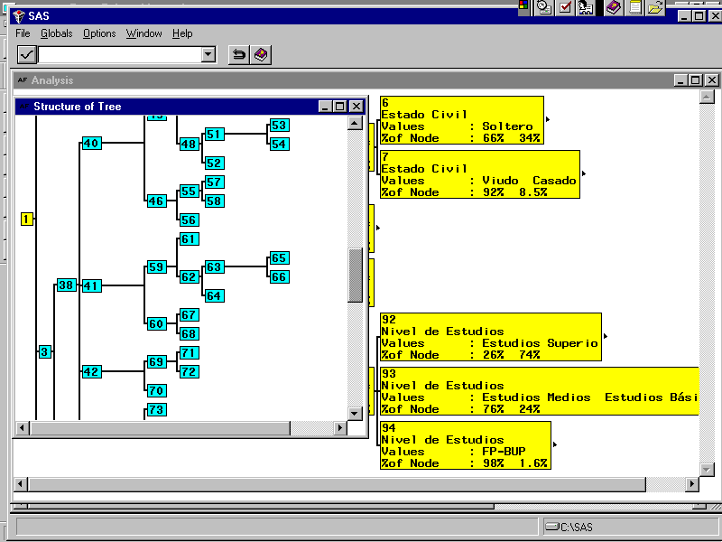The image size is (722, 542).
Task: Click the book icon in top shortcut bar
Action: click(x=614, y=7)
